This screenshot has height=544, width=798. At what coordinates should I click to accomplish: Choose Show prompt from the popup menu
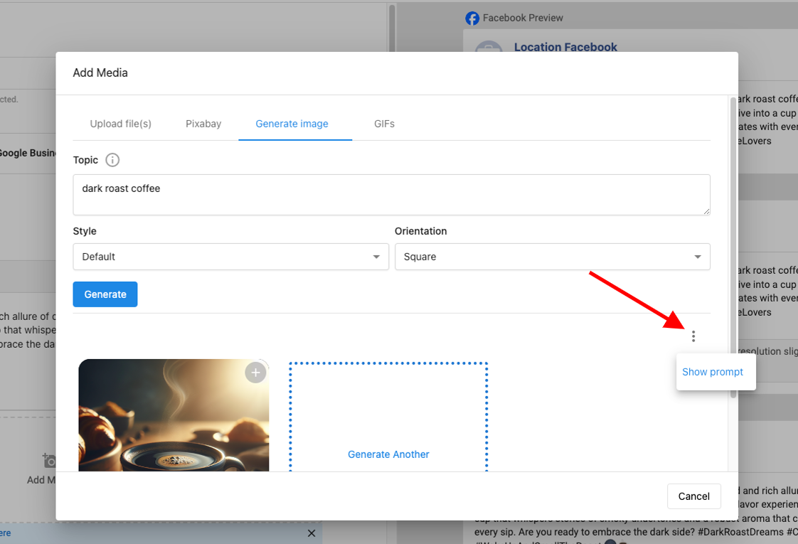pyautogui.click(x=713, y=372)
